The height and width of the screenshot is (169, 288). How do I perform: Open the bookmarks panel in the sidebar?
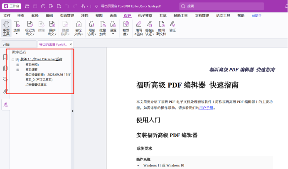point(5,57)
